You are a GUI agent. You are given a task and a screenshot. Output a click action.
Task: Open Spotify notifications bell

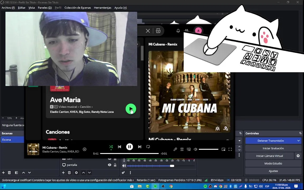coord(178,31)
